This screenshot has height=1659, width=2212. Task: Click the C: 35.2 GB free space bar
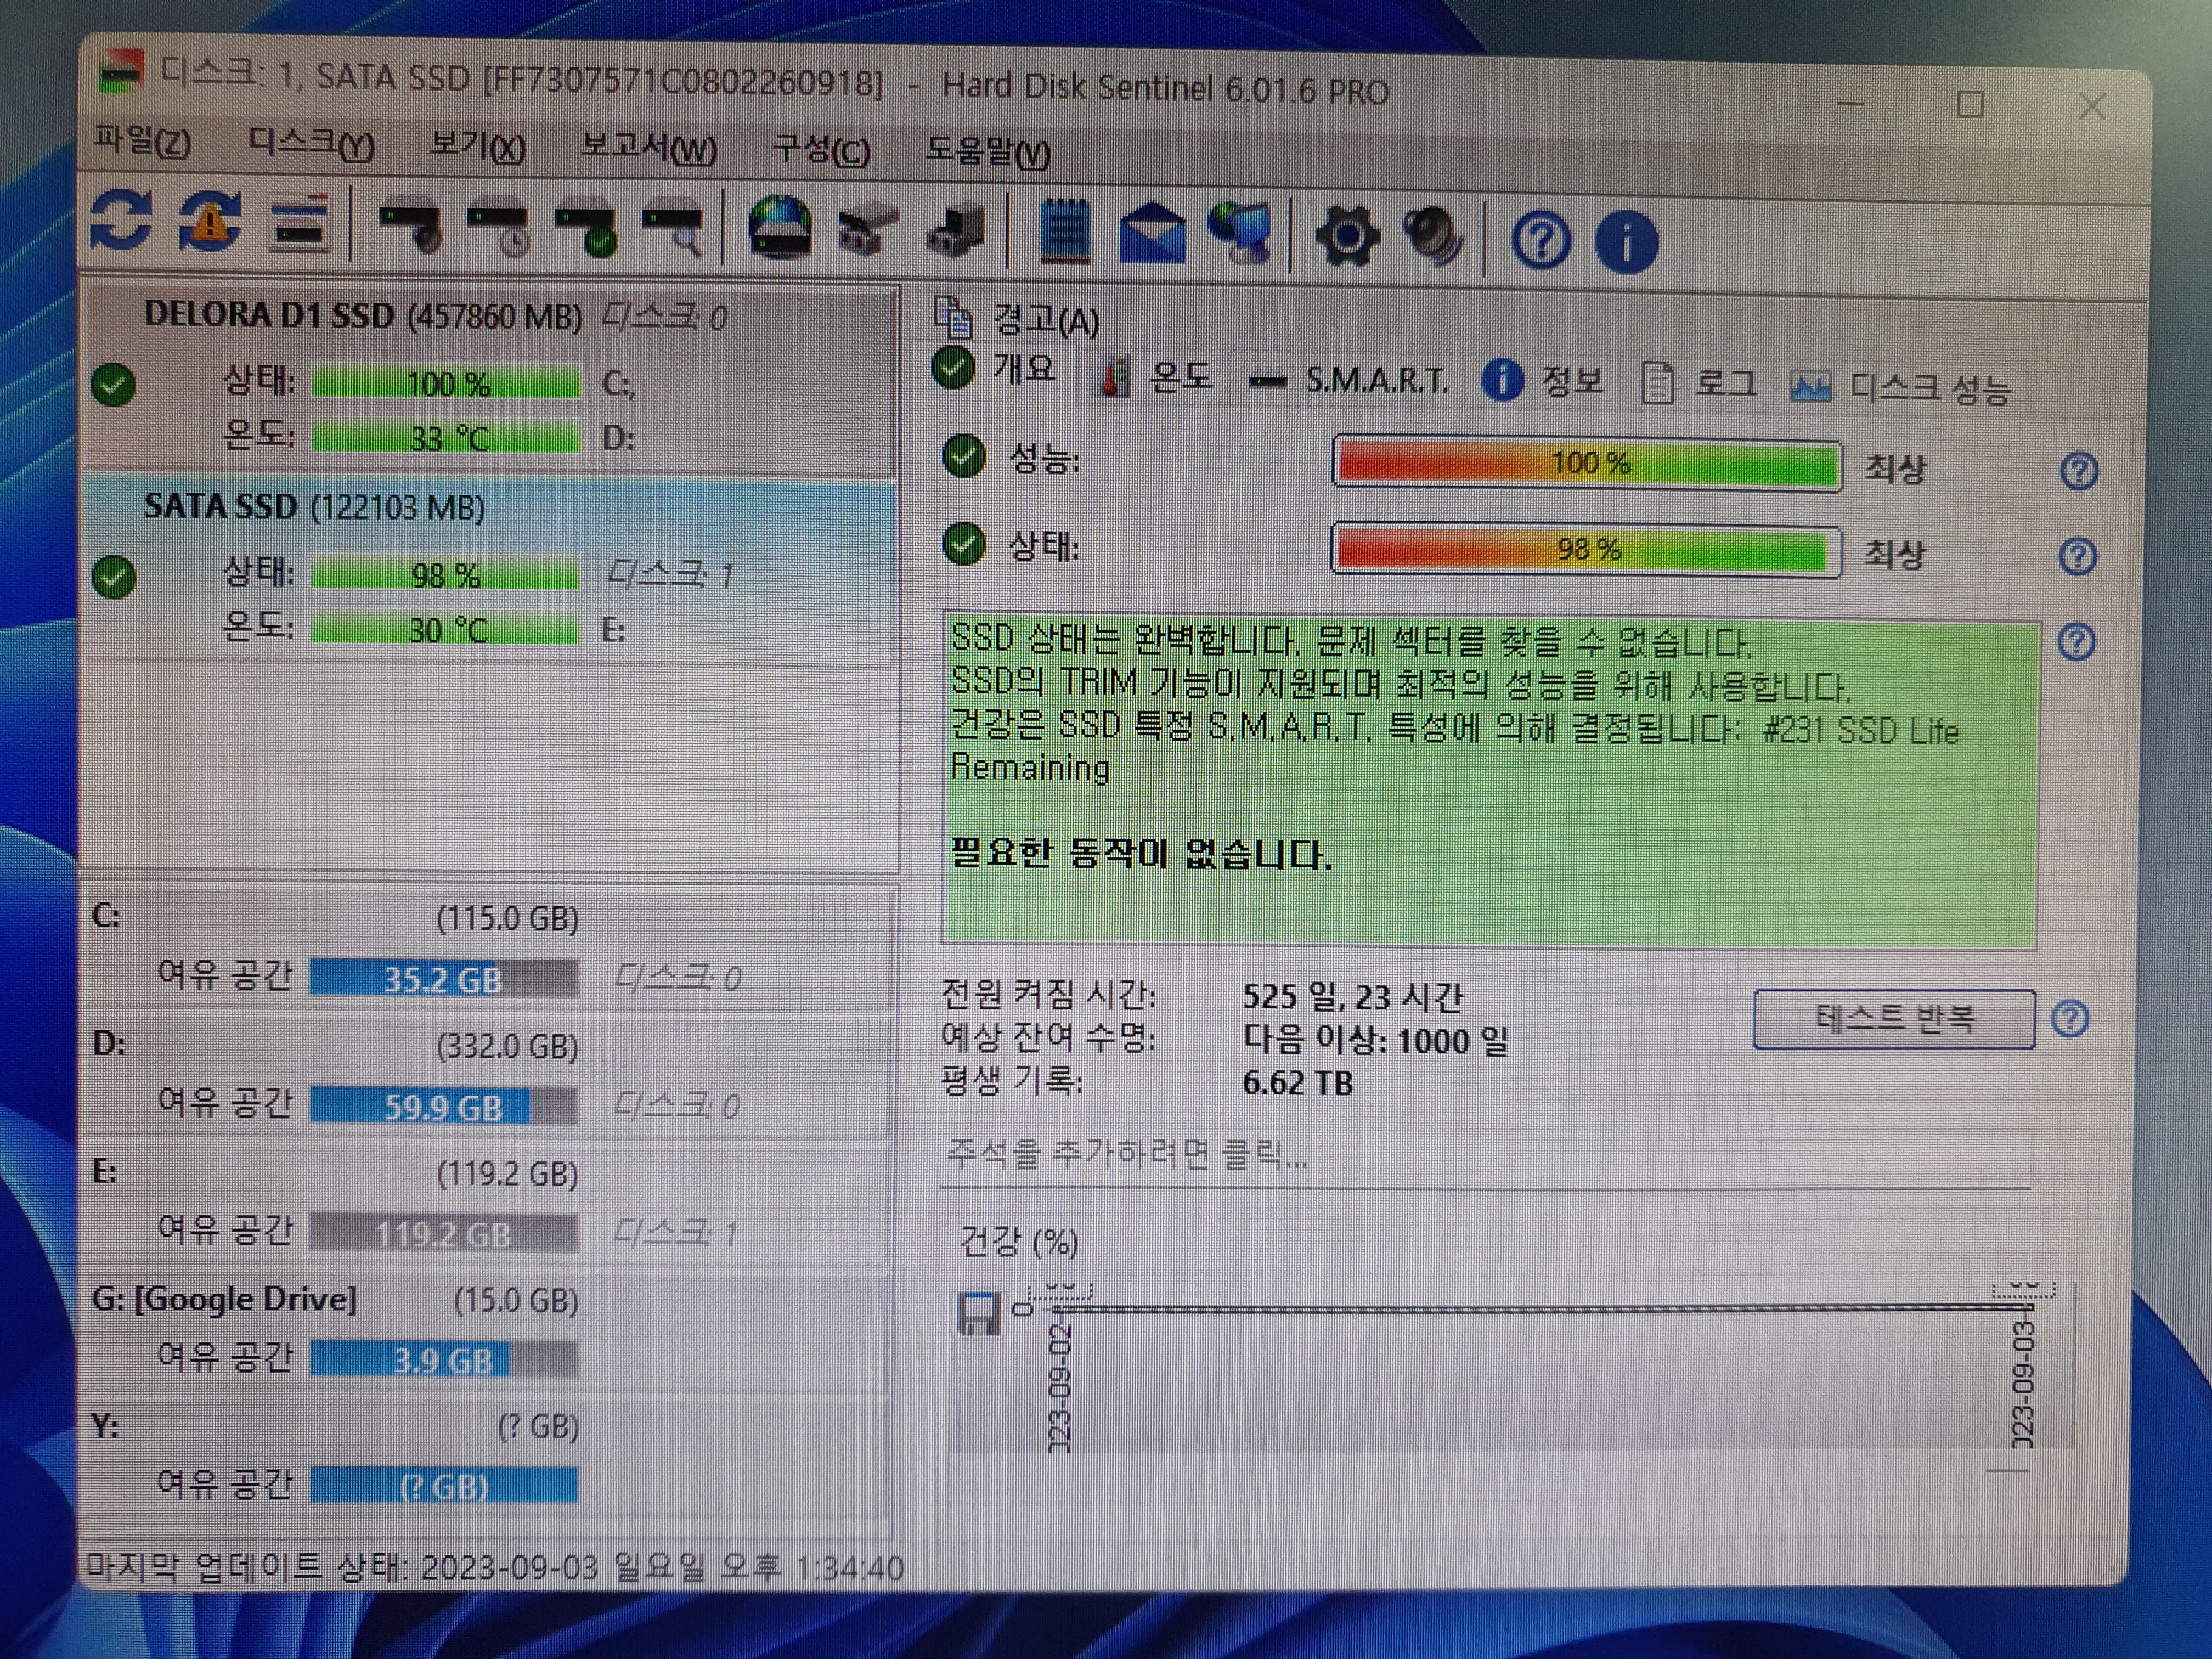pos(444,979)
